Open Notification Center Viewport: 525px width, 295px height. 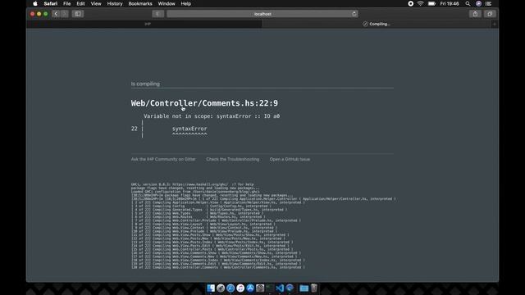pos(489,3)
